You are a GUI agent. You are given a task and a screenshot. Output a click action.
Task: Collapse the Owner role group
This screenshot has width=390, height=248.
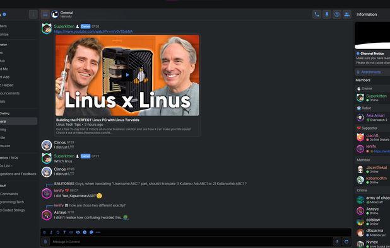pos(372,89)
